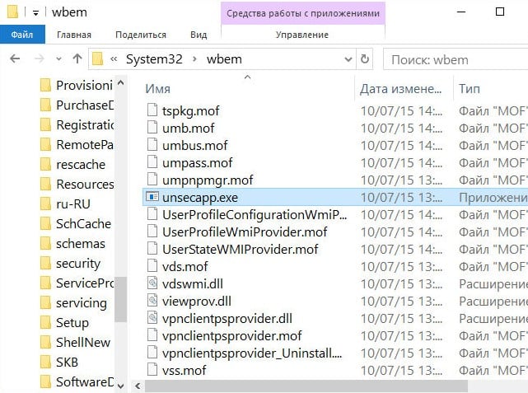Open the Вид ribbon tab

[x=199, y=35]
